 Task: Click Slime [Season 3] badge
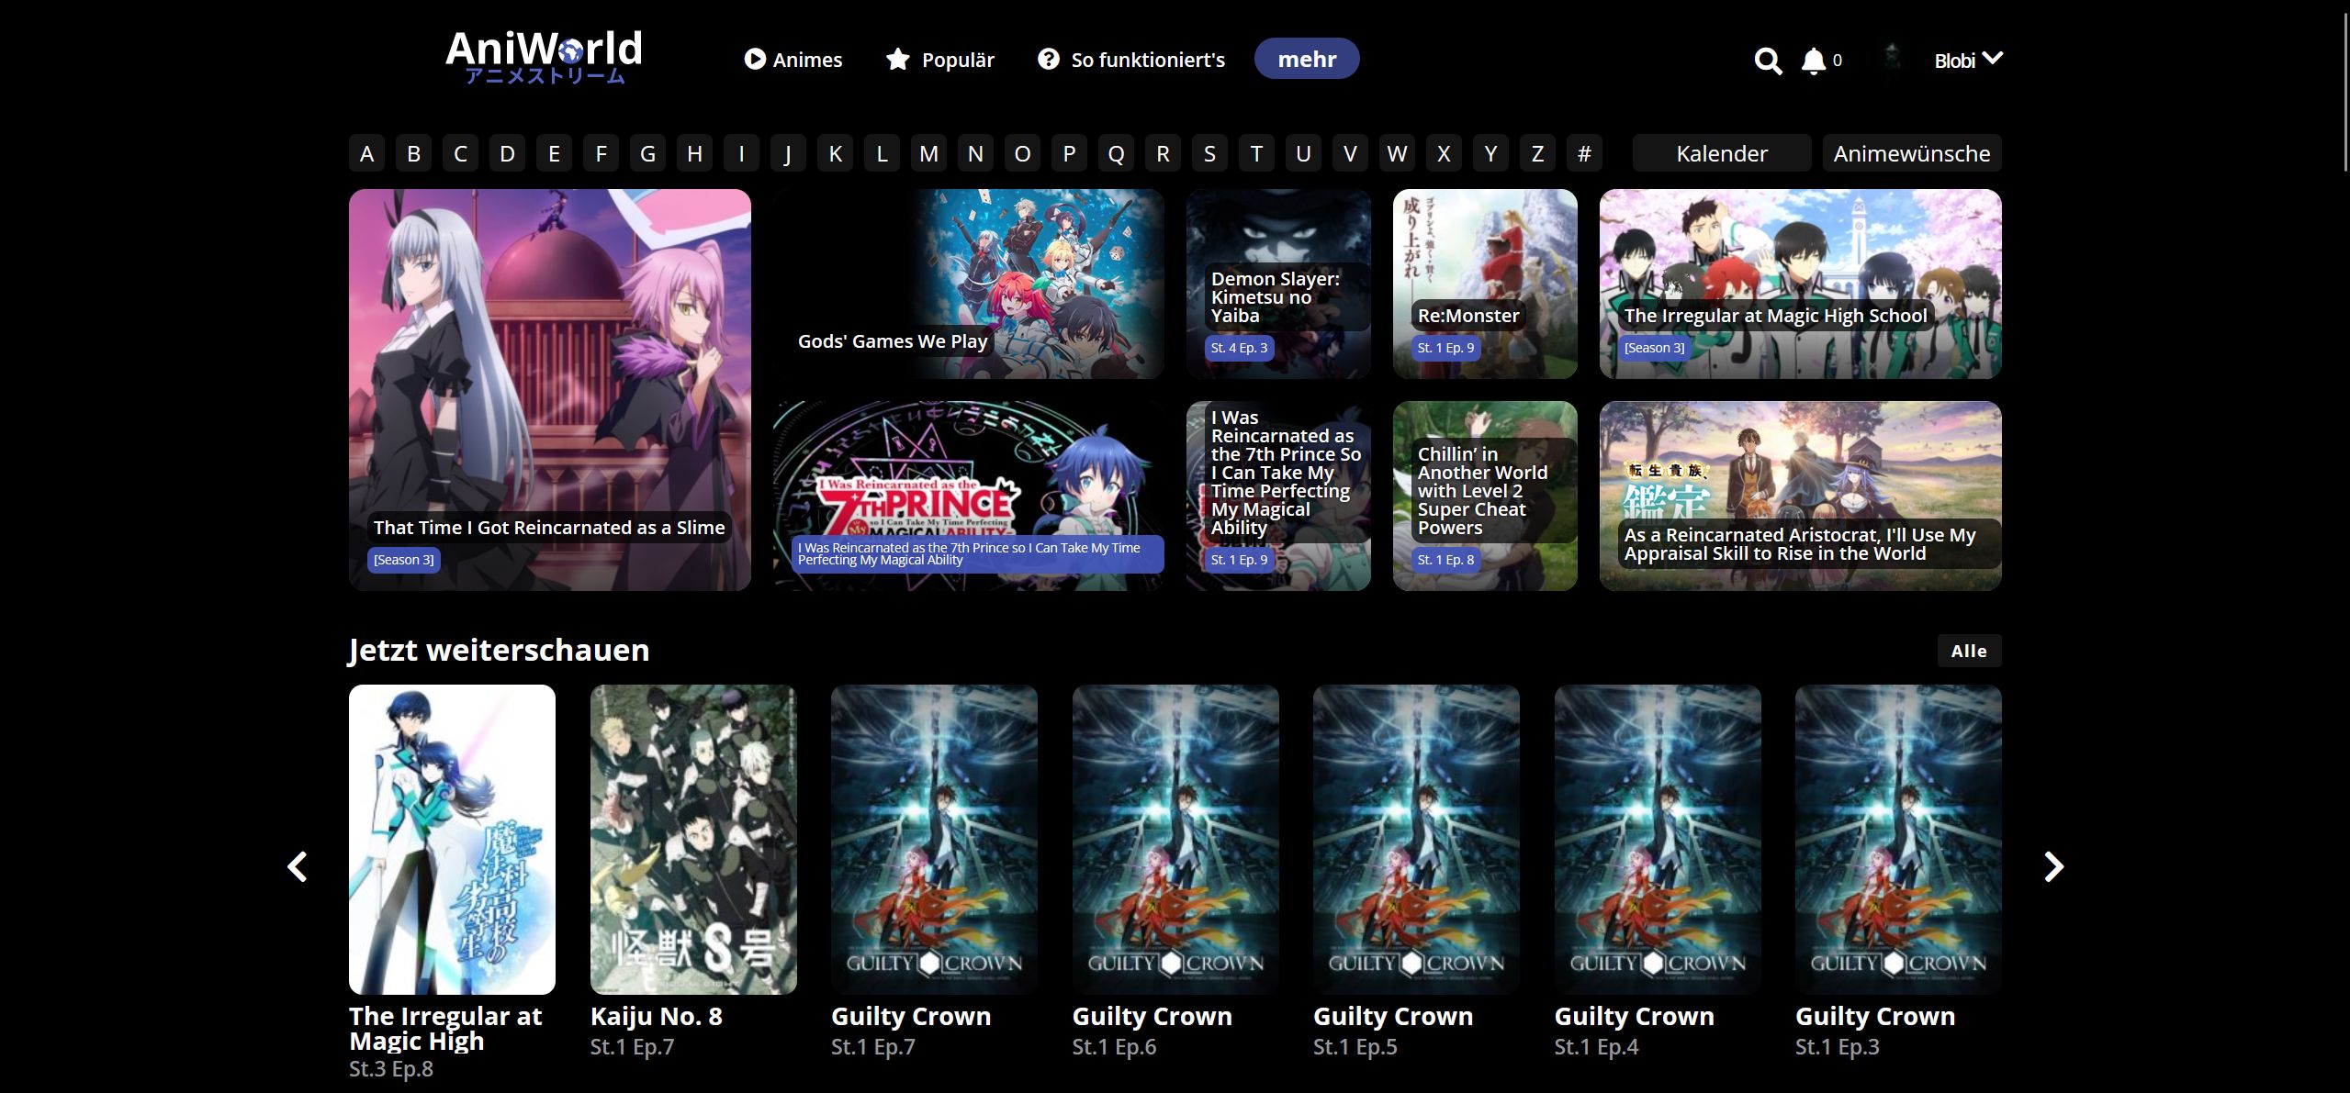(x=403, y=560)
